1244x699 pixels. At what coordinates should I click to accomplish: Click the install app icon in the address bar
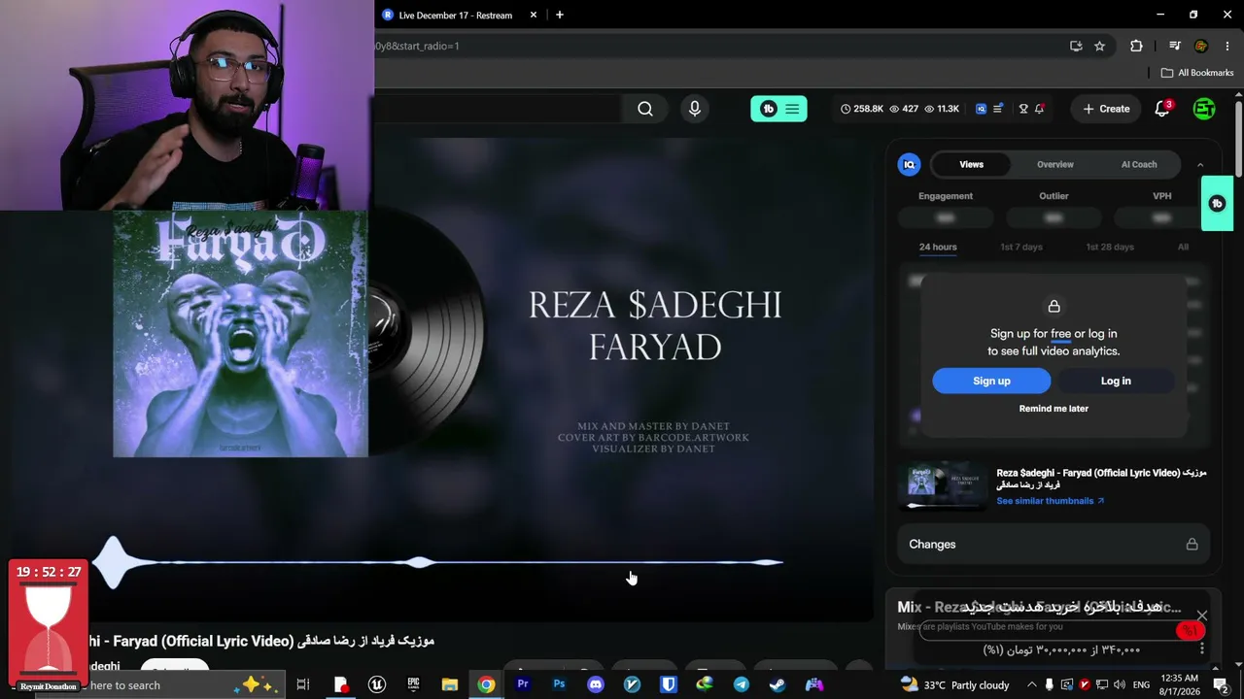coord(1076,46)
